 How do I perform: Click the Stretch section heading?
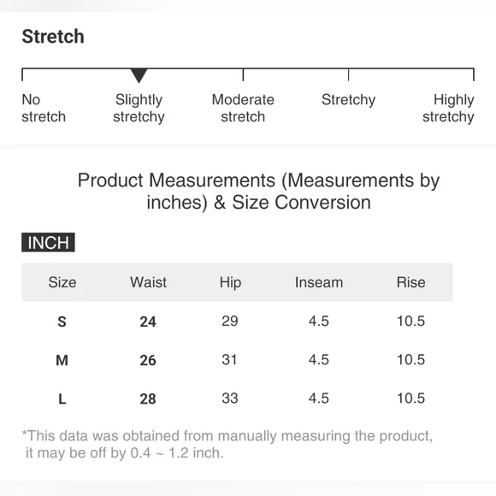(53, 37)
